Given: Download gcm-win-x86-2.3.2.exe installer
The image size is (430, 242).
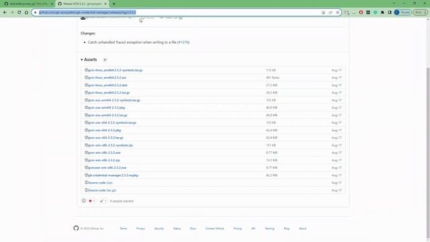Looking at the screenshot, I should 104,153.
